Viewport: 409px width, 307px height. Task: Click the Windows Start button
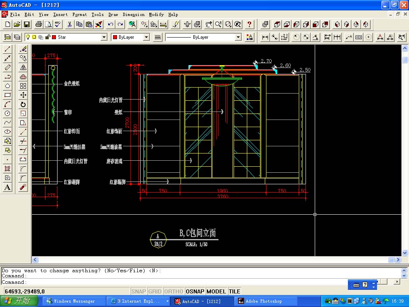pos(19,301)
